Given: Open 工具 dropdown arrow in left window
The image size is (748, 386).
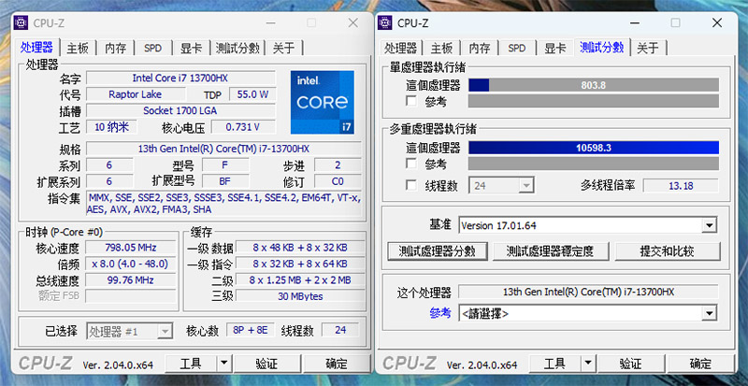Looking at the screenshot, I should point(223,364).
